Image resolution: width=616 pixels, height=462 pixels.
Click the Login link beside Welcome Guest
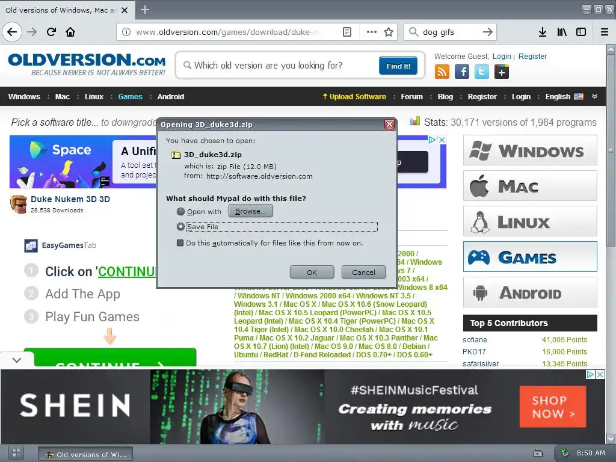[x=502, y=56]
